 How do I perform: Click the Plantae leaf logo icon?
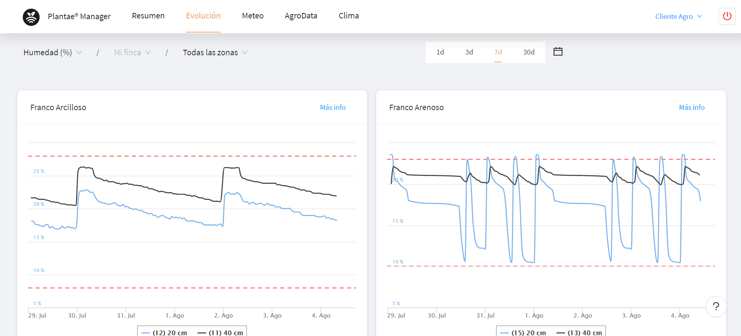pos(31,17)
